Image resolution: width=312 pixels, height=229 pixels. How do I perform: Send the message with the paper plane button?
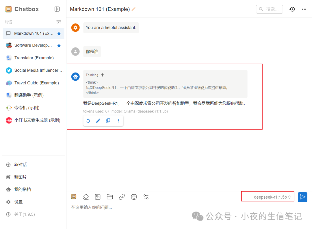tap(302, 197)
